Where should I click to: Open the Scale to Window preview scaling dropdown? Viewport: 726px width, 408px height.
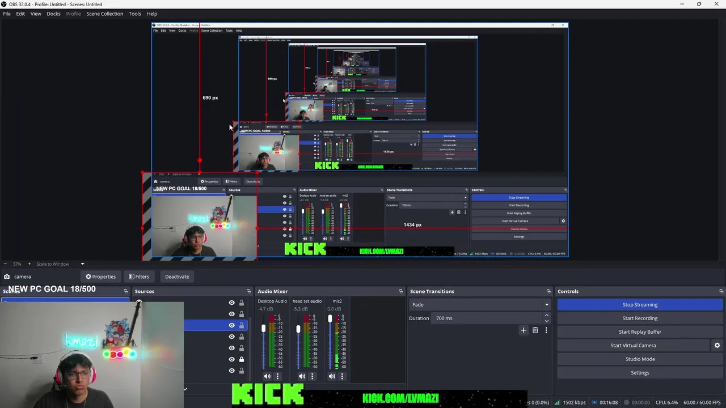[61, 264]
